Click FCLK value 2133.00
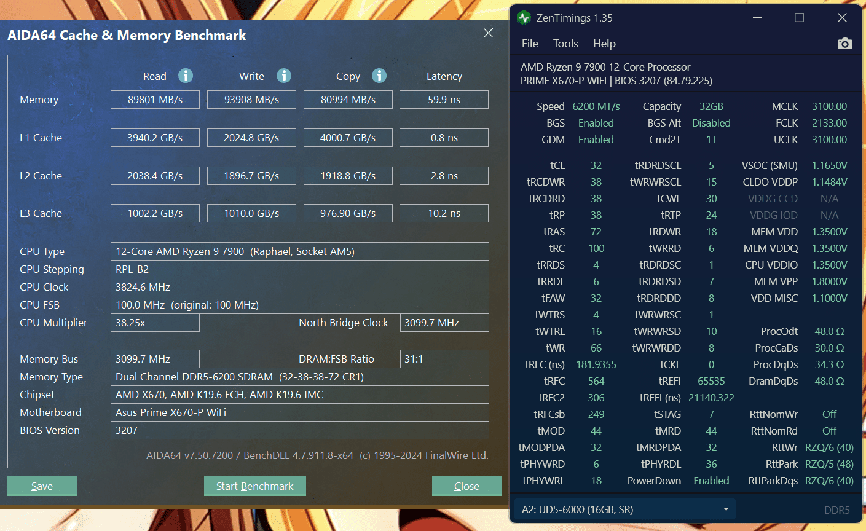The height and width of the screenshot is (531, 866). coord(829,123)
